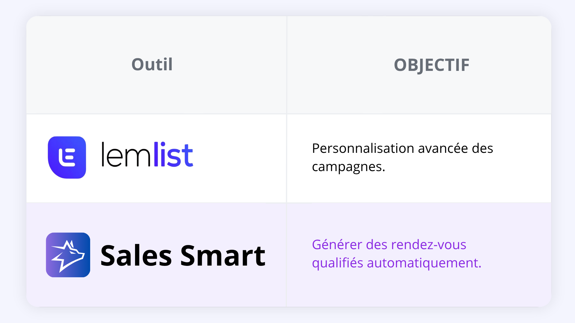Click the Outil column header

coord(152,64)
